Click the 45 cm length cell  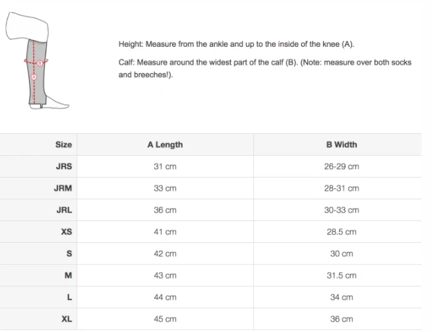coord(165,319)
